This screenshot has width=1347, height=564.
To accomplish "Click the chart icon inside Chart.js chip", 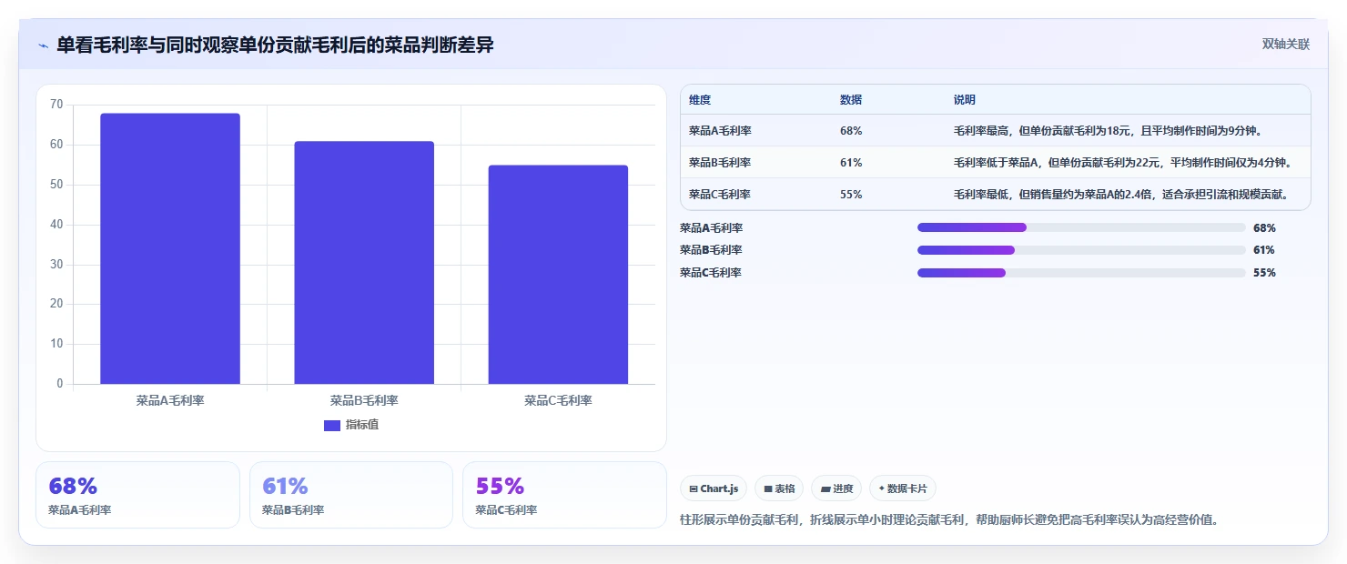I will pos(694,489).
